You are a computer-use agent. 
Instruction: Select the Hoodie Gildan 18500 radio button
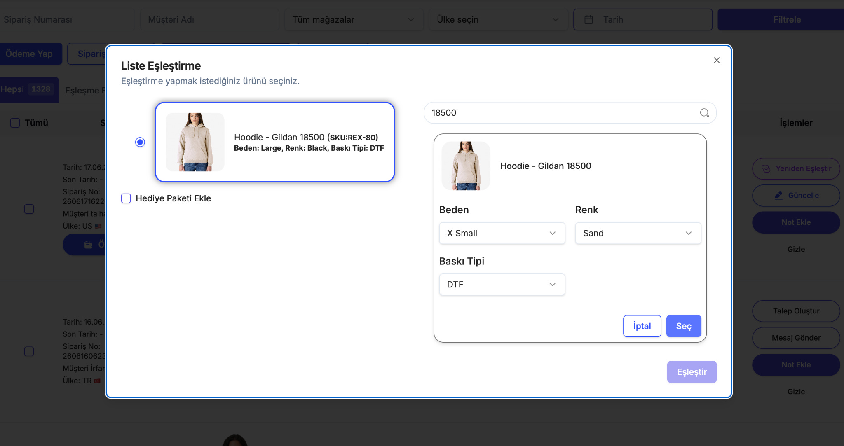click(x=140, y=142)
